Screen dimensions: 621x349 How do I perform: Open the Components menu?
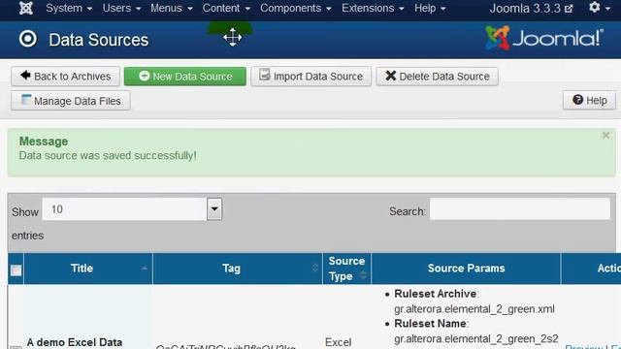pyautogui.click(x=295, y=8)
